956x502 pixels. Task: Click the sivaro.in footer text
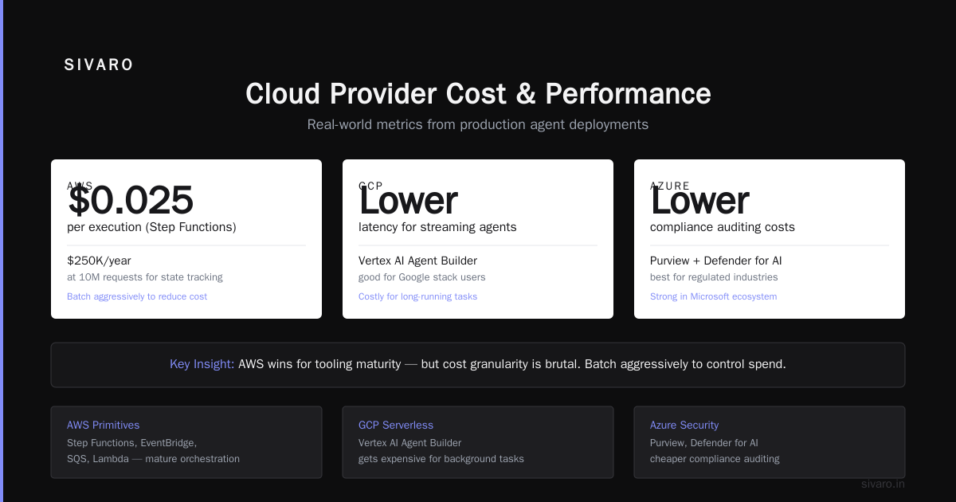pos(883,484)
